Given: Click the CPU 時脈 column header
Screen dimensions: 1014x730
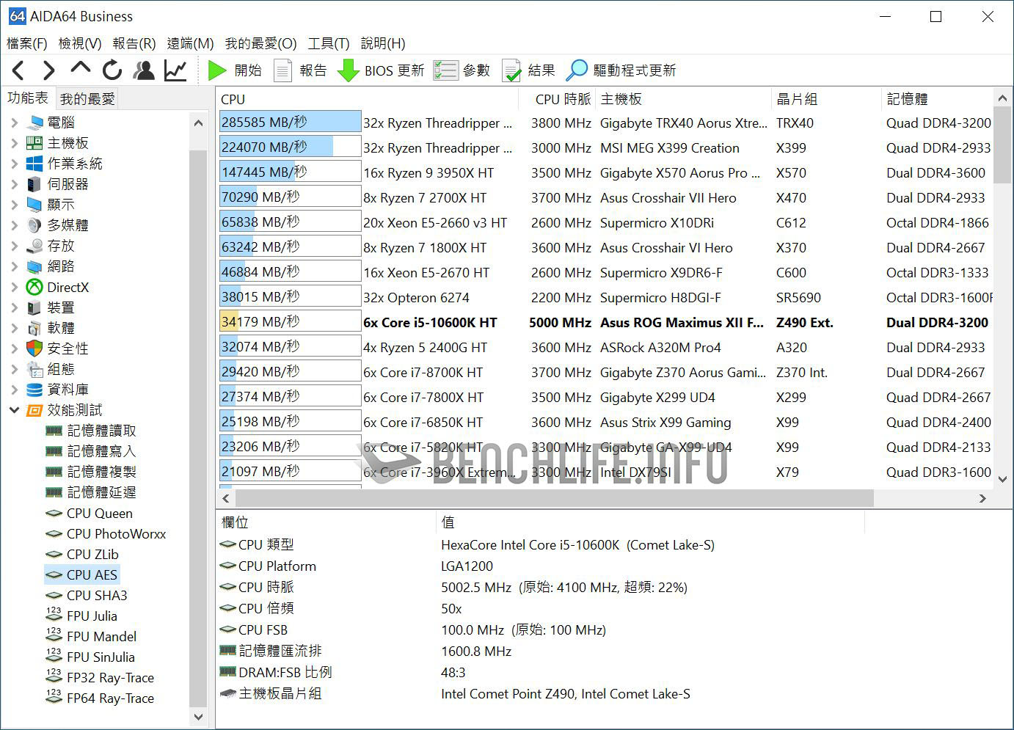Looking at the screenshot, I should (x=562, y=99).
